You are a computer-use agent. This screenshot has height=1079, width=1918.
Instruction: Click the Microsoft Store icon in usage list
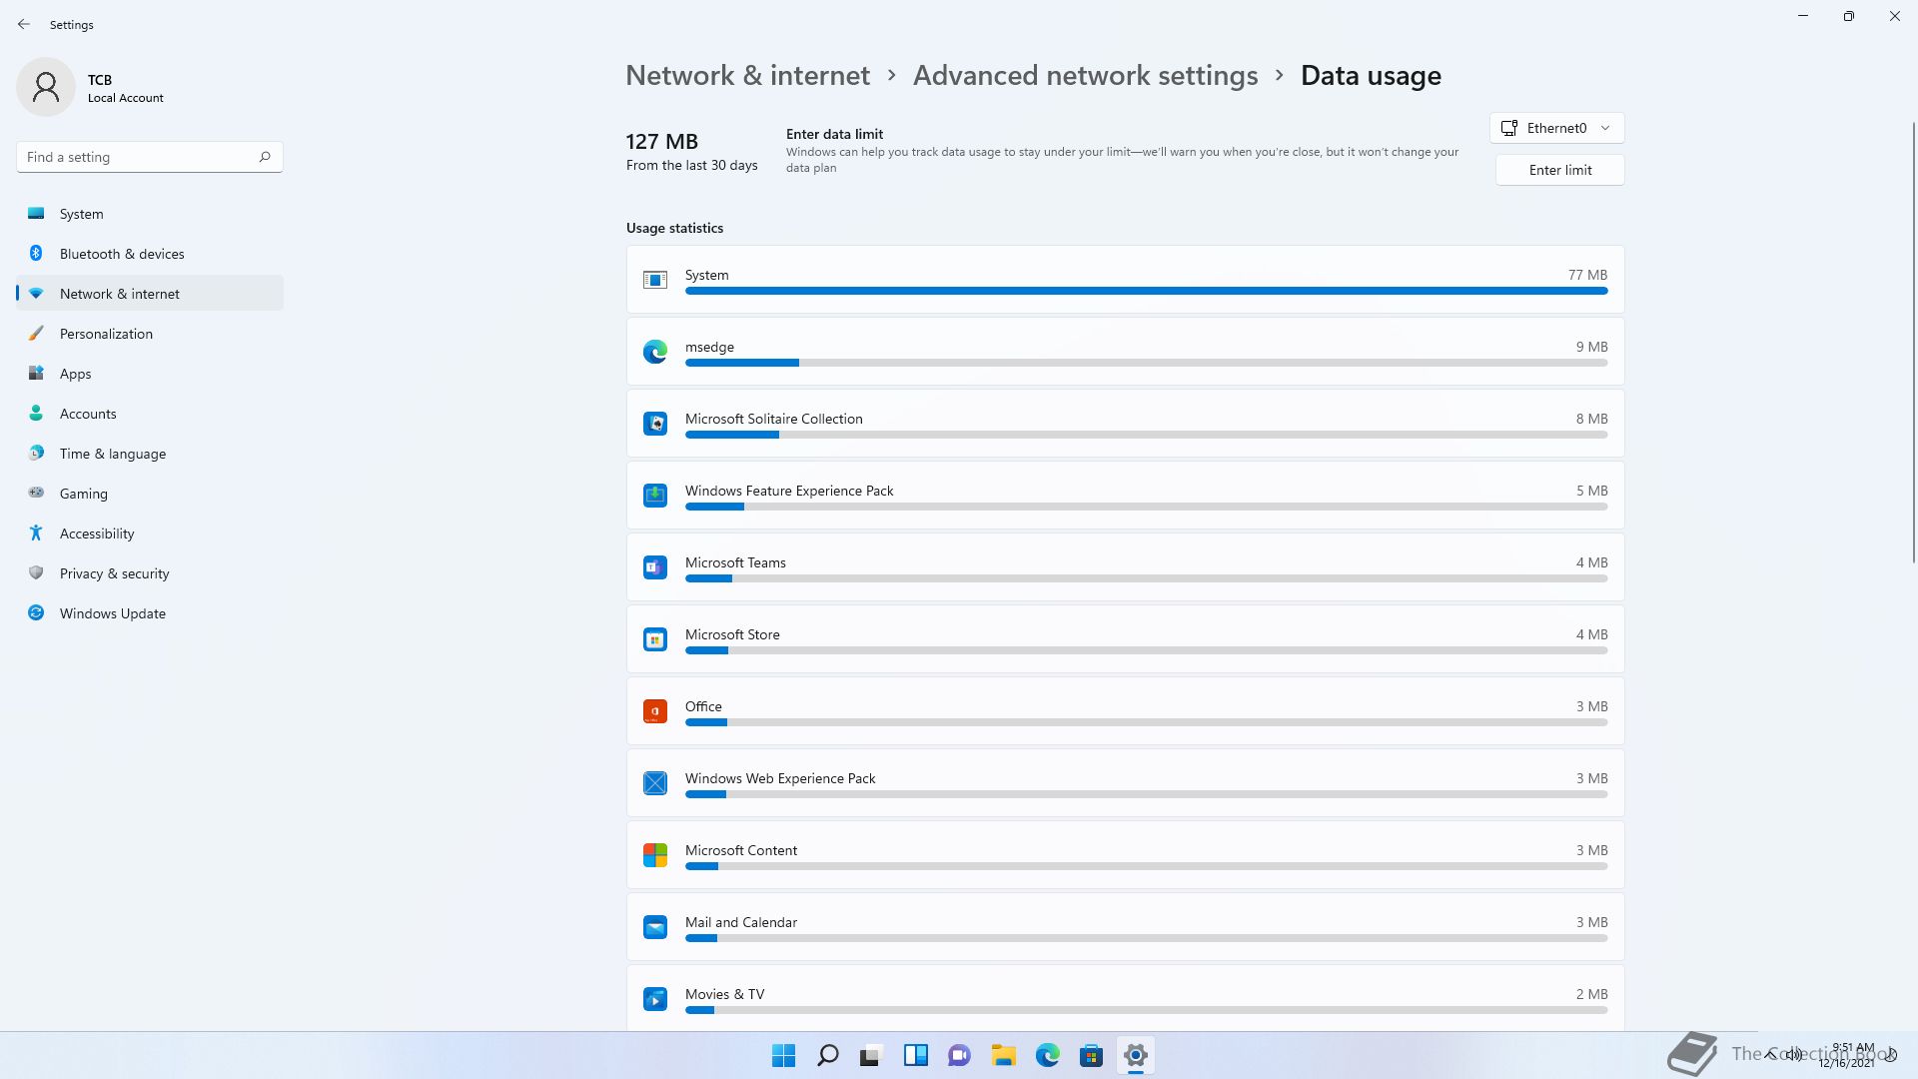click(655, 639)
